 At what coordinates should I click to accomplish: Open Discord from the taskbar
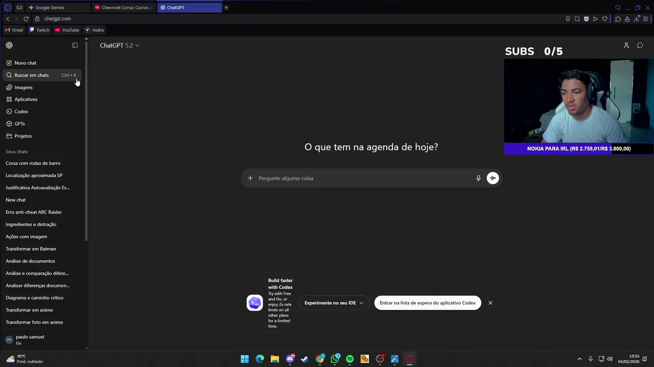tap(290, 359)
